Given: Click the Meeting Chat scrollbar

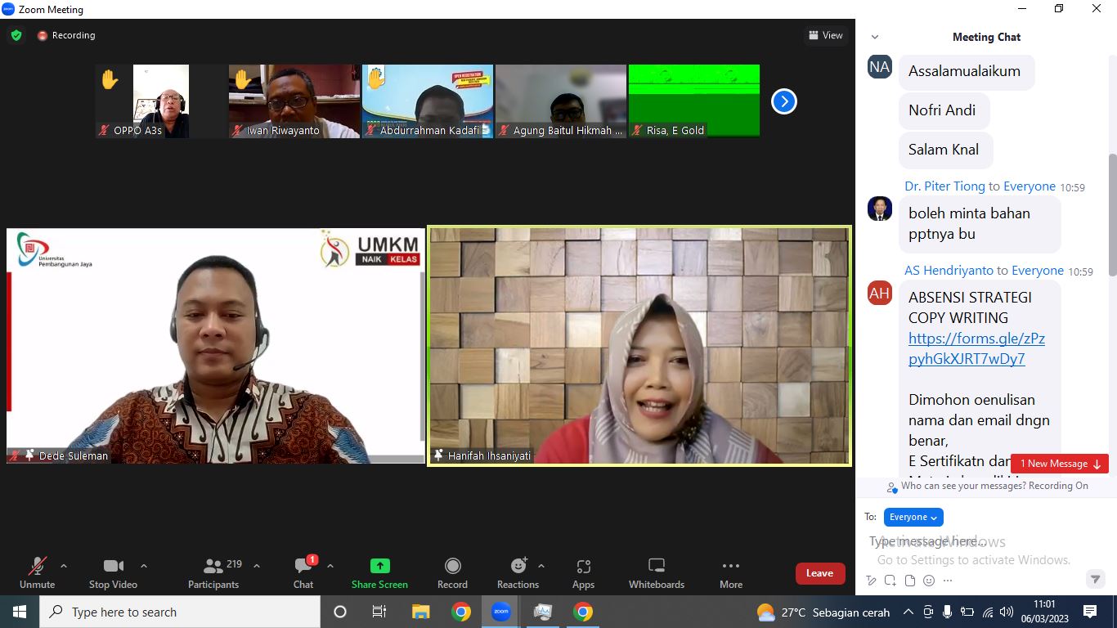Looking at the screenshot, I should [x=1112, y=215].
